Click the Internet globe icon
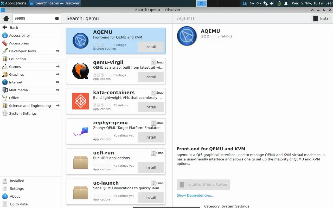Viewport: 333px width, 208px height. (x=5, y=82)
